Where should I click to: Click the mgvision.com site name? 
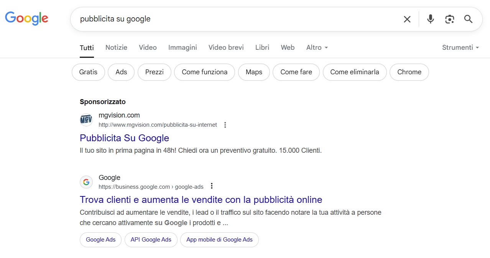[x=119, y=115]
